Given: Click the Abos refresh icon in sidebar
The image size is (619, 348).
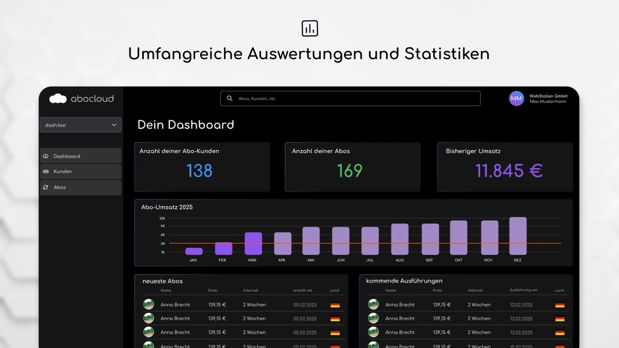Looking at the screenshot, I should (x=45, y=188).
